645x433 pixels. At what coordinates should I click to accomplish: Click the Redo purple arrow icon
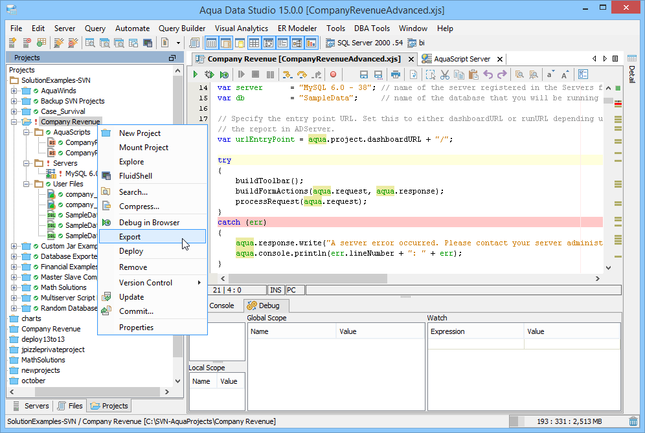[x=502, y=74]
